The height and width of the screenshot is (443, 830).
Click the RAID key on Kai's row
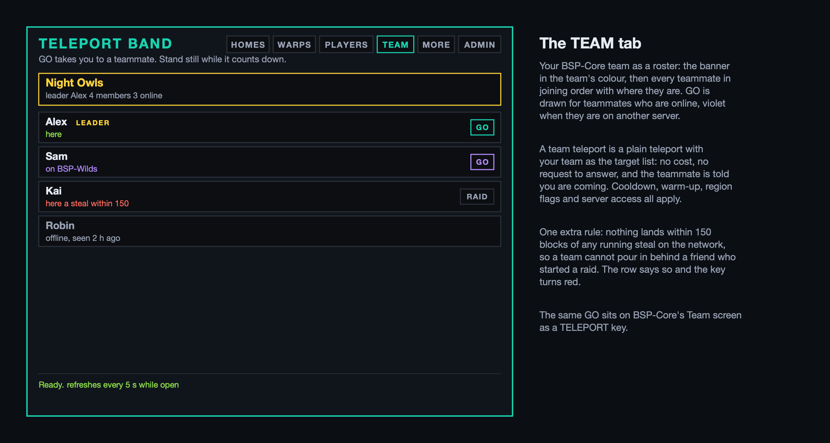pyautogui.click(x=477, y=197)
